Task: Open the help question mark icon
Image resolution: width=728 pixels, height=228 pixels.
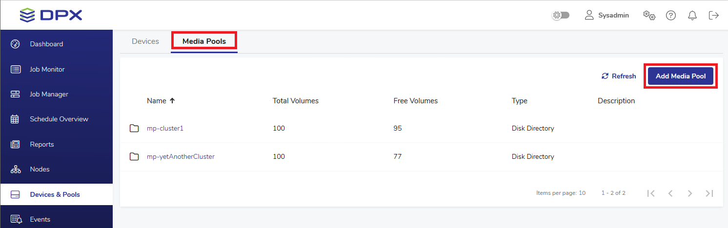Action: click(x=671, y=15)
